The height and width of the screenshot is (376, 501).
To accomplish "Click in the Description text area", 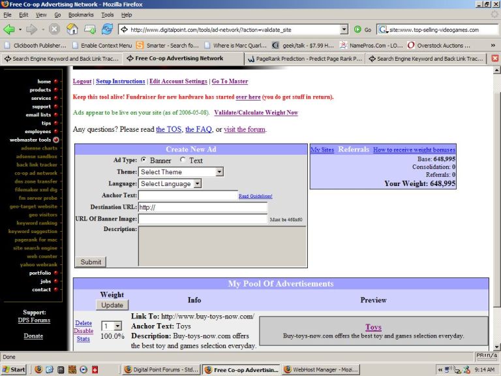I will (x=222, y=246).
